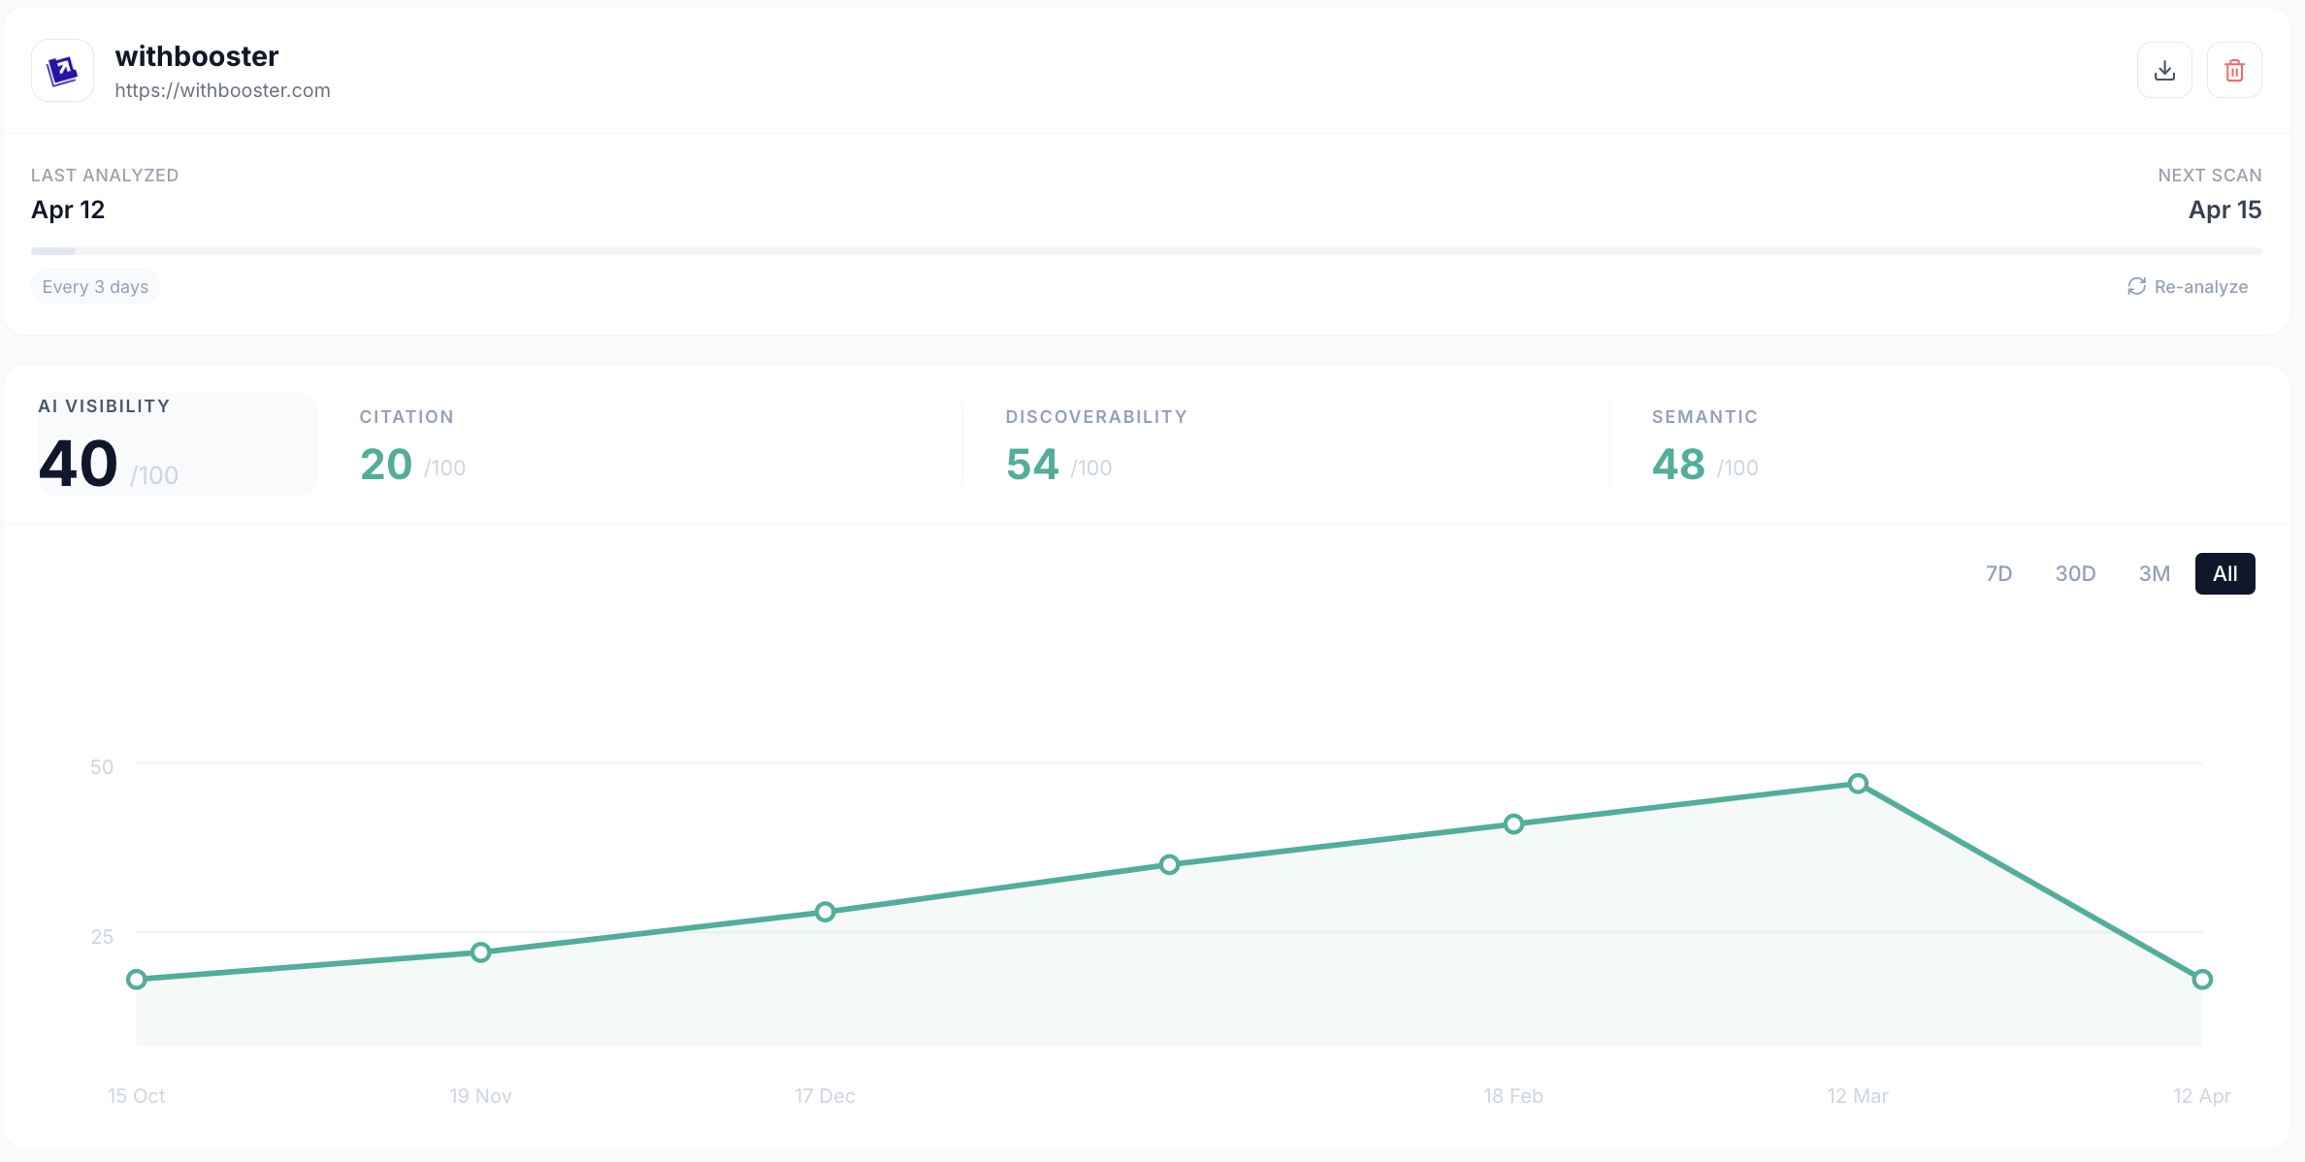Click the red delete trash icon
The image size is (2305, 1162).
(x=2235, y=69)
